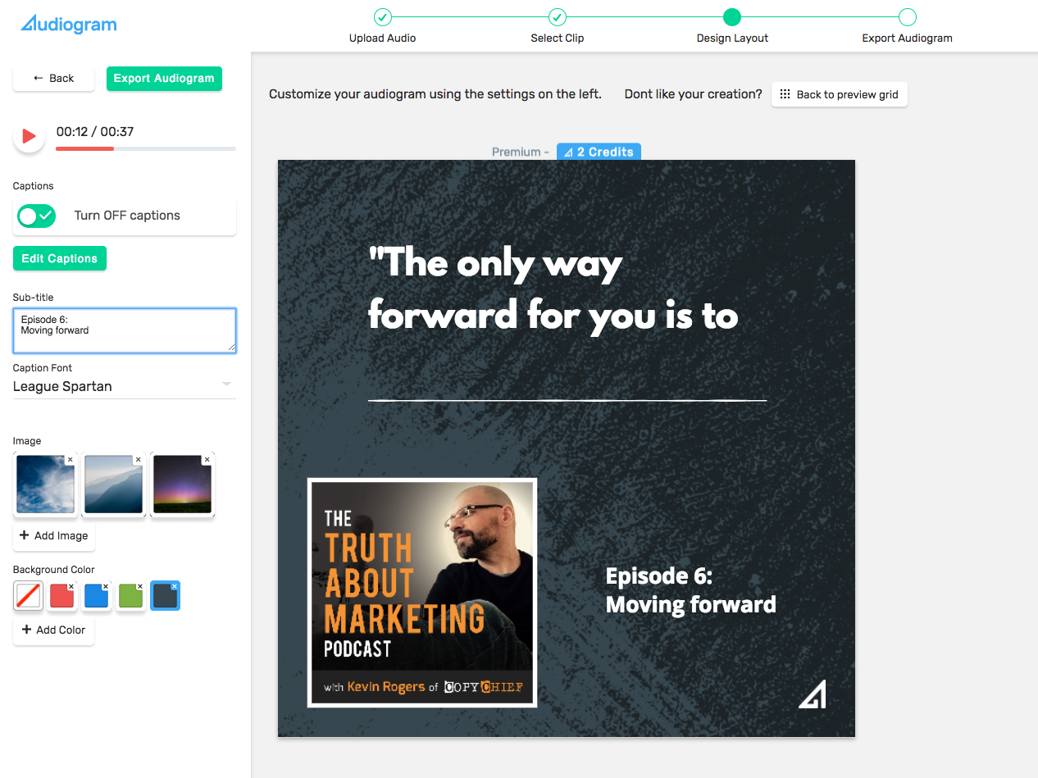Select the blue clouds sky image
Screen dimensions: 1038x778
pos(45,485)
